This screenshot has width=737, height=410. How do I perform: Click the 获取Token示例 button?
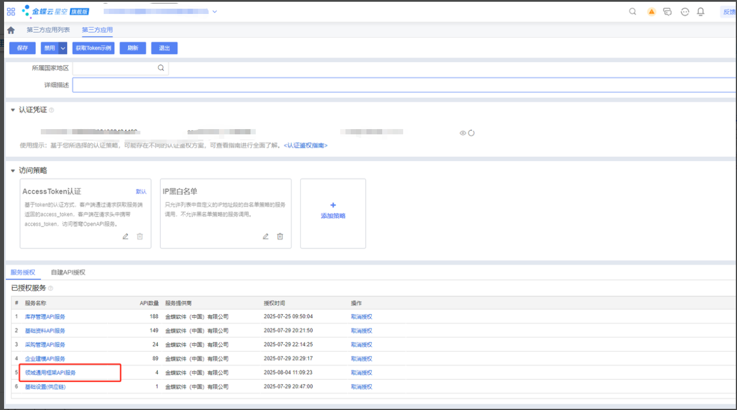[x=93, y=48]
